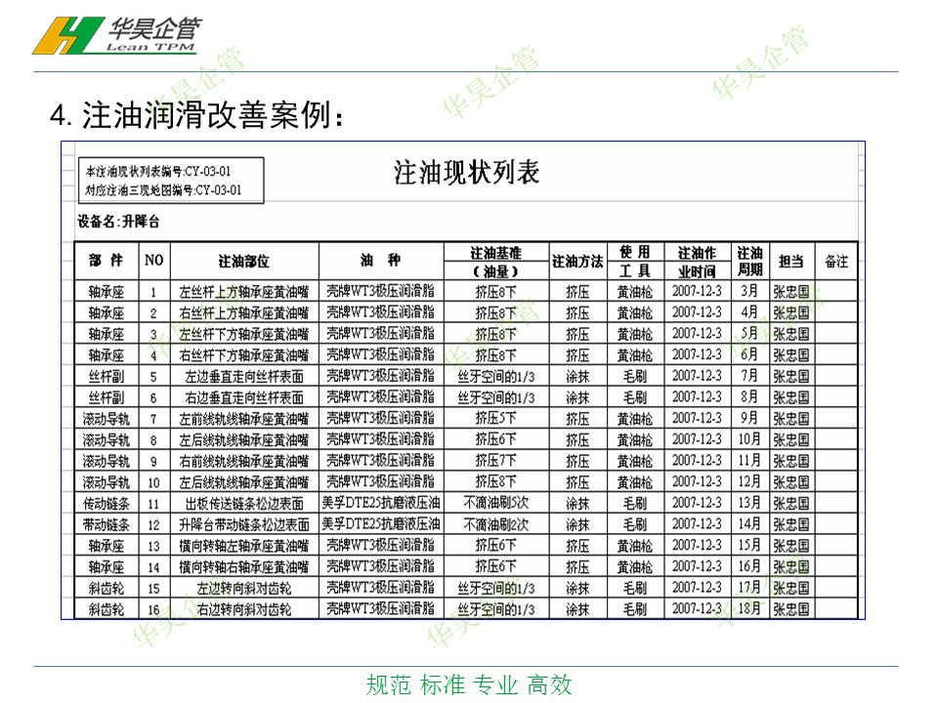Select the text '本注油现状列表编号:CY-03-01'

pos(158,172)
